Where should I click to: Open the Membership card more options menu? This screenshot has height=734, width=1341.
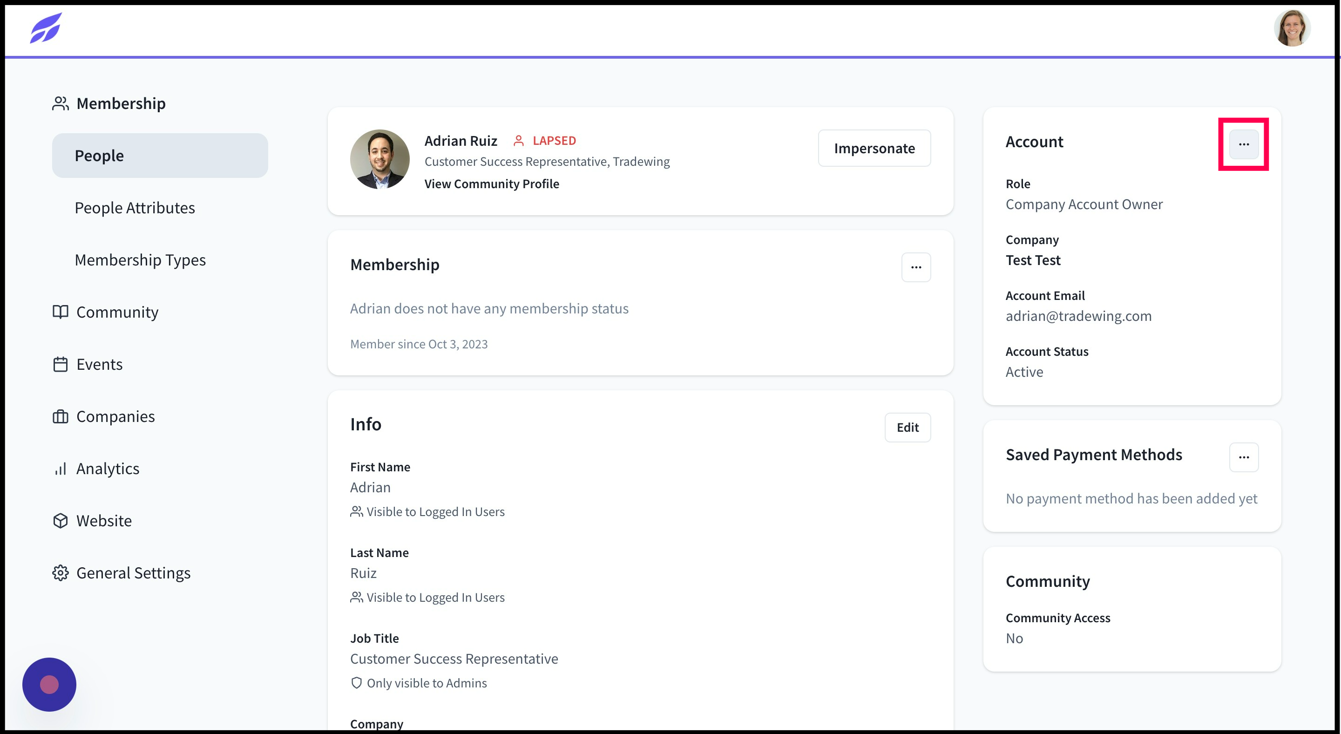(x=916, y=267)
